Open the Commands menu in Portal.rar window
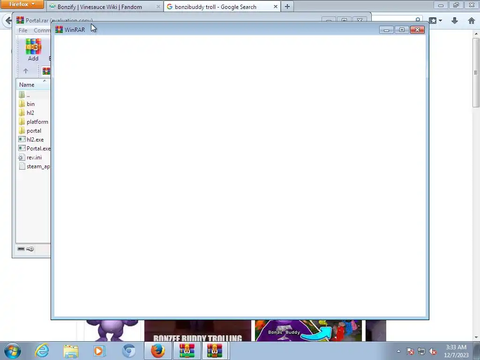Image resolution: width=480 pixels, height=360 pixels. coord(42,30)
